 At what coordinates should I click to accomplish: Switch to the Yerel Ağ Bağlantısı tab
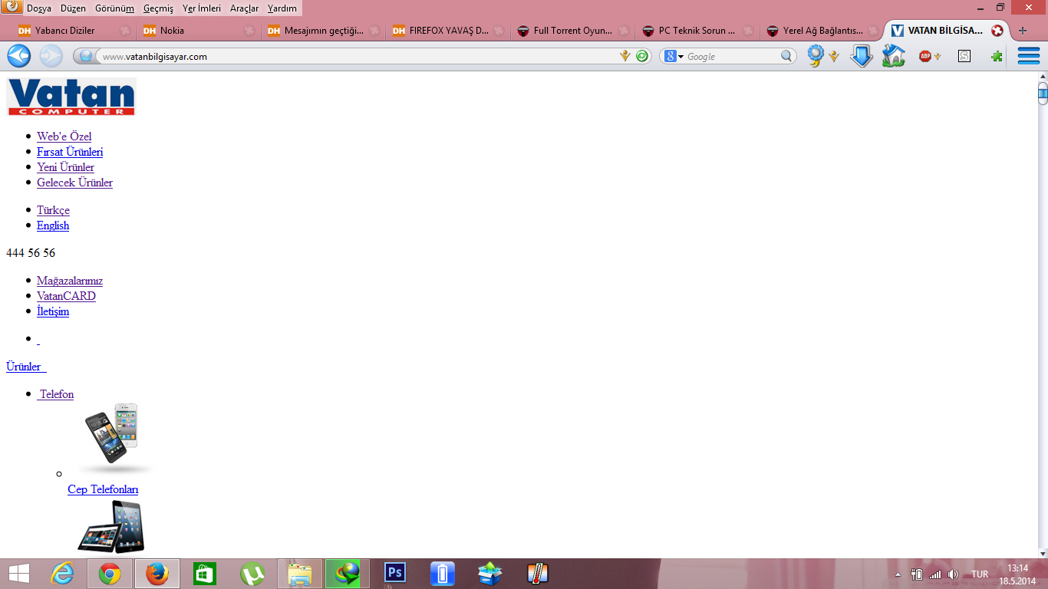click(x=822, y=31)
